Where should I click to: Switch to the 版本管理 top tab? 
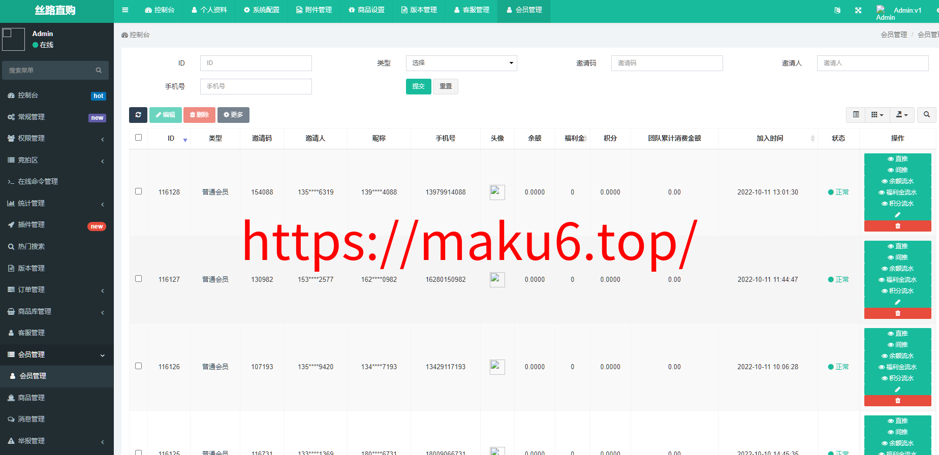[x=419, y=10]
